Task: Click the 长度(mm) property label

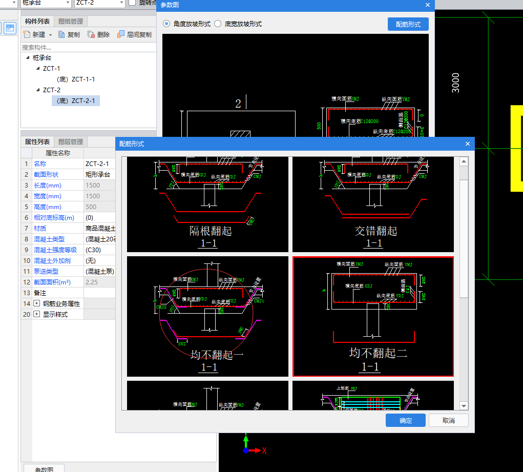Action: 47,185
